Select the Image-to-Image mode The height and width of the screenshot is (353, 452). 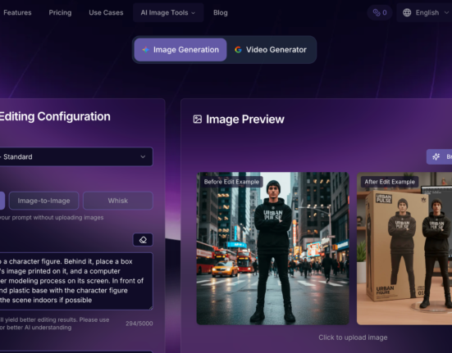pyautogui.click(x=43, y=201)
